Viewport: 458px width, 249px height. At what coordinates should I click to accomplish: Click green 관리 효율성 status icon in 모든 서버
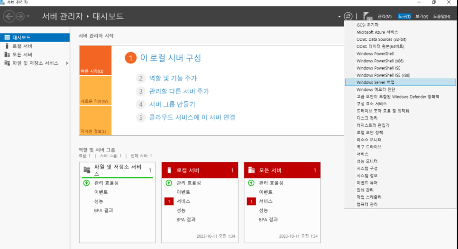click(x=250, y=183)
